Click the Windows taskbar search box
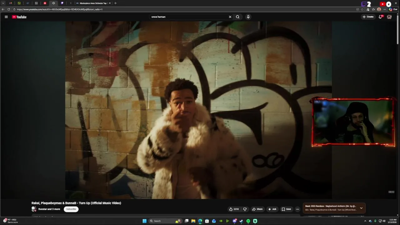This screenshot has width=400, height=225. click(x=166, y=221)
